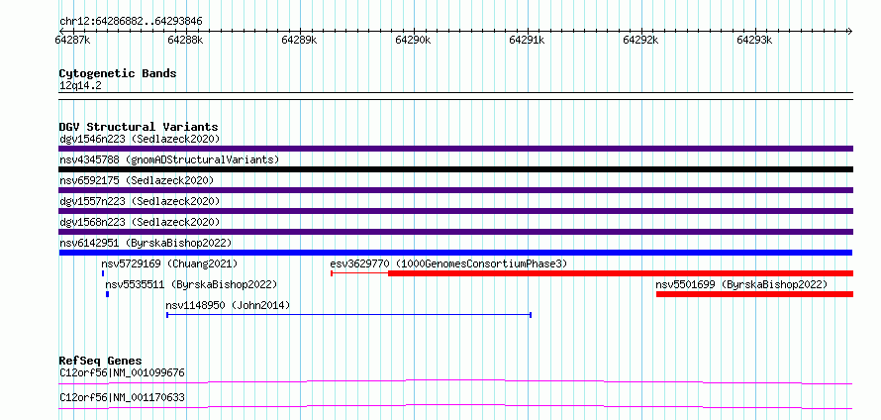Click the right arrowhead of the ruler
The image size is (881, 420).
[x=850, y=31]
